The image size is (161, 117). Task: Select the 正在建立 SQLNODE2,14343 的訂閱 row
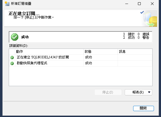tap(80, 58)
